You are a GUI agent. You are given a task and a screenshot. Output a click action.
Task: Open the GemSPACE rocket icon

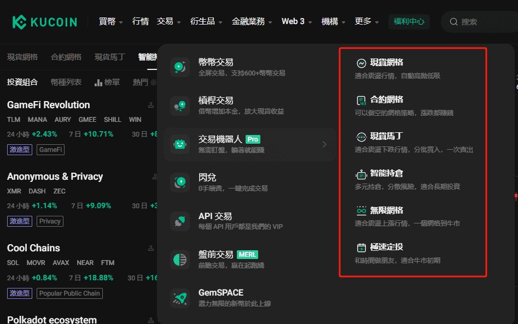click(180, 298)
